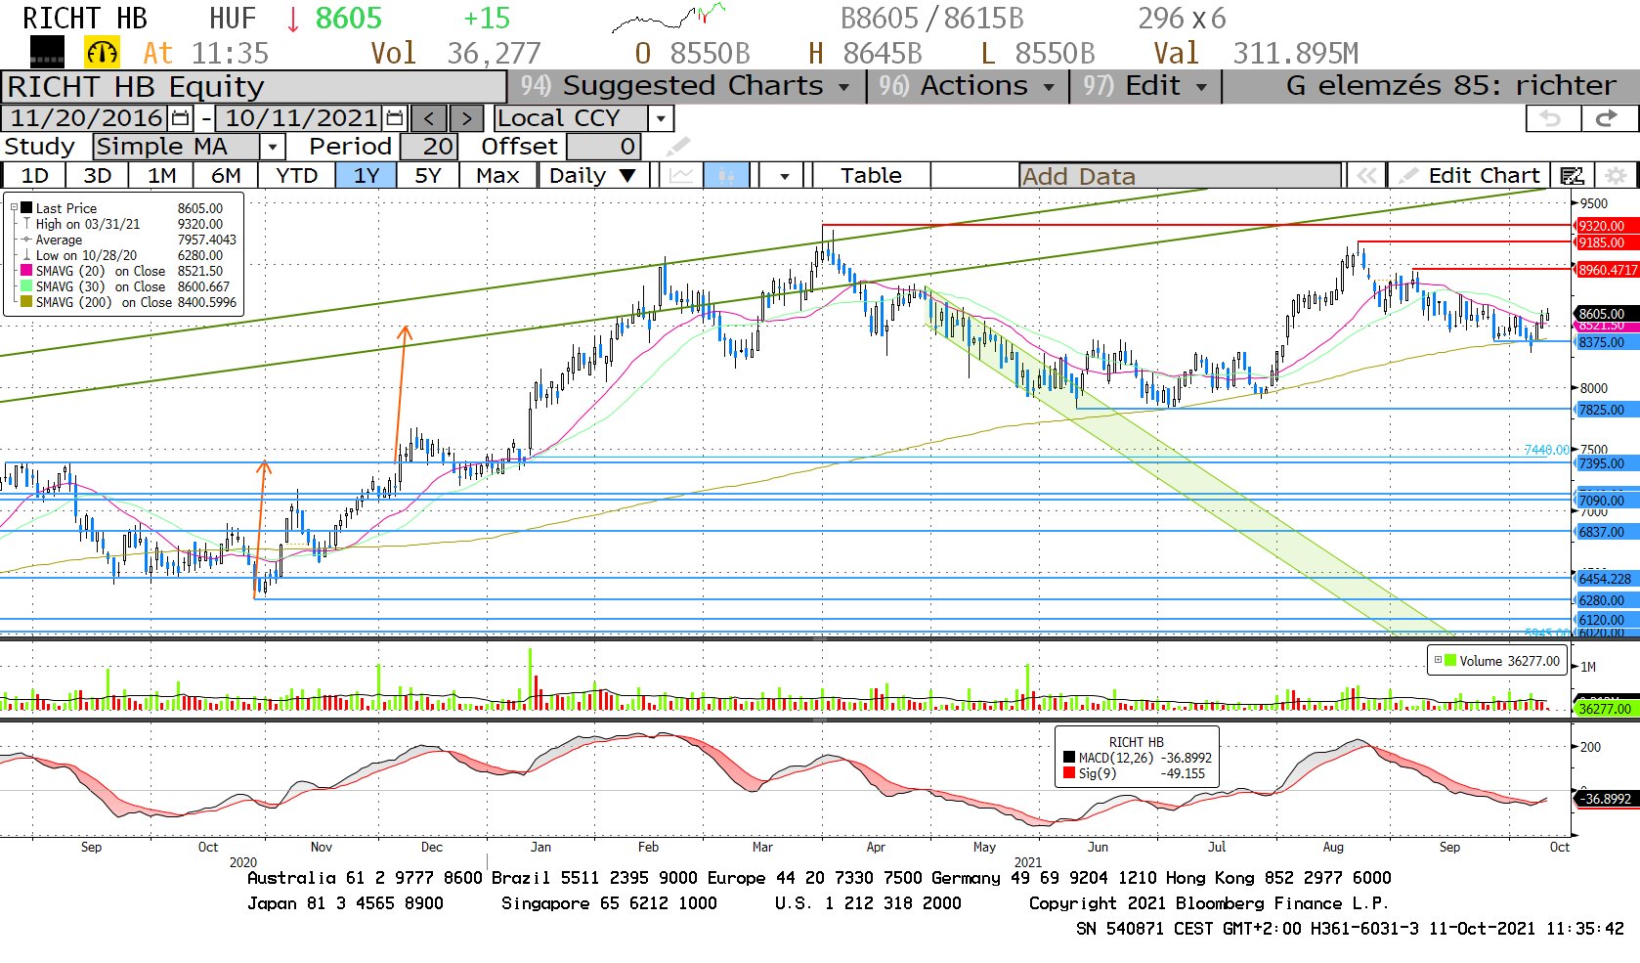The image size is (1640, 963).
Task: Click the red down arrow by price
Action: 292,19
